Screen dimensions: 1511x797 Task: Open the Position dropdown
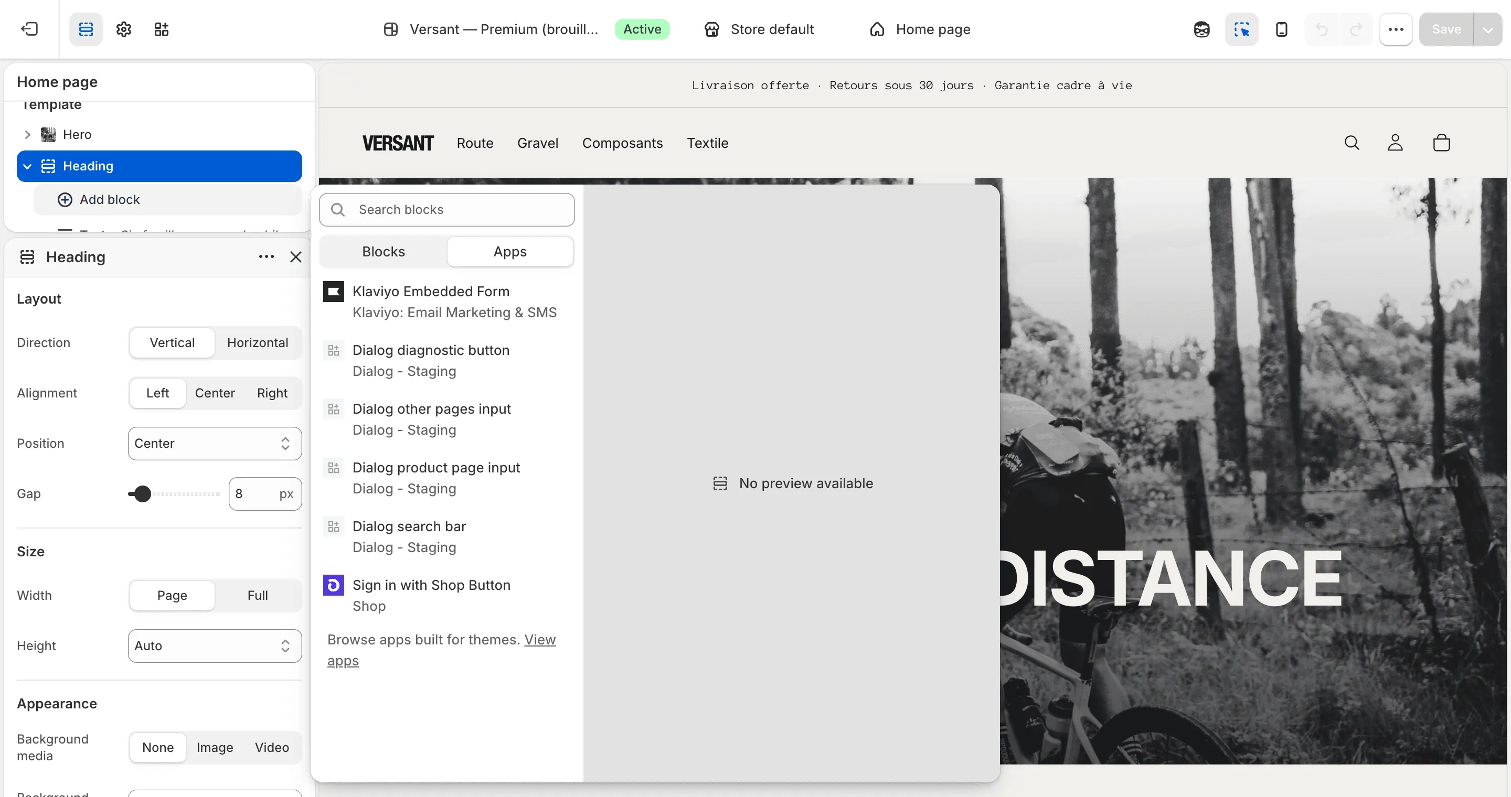215,444
